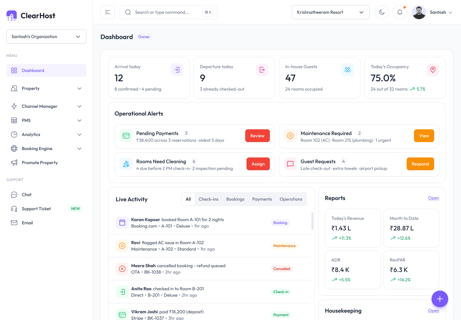
Task: Click the Guest Requests chat icon
Action: coord(290,164)
